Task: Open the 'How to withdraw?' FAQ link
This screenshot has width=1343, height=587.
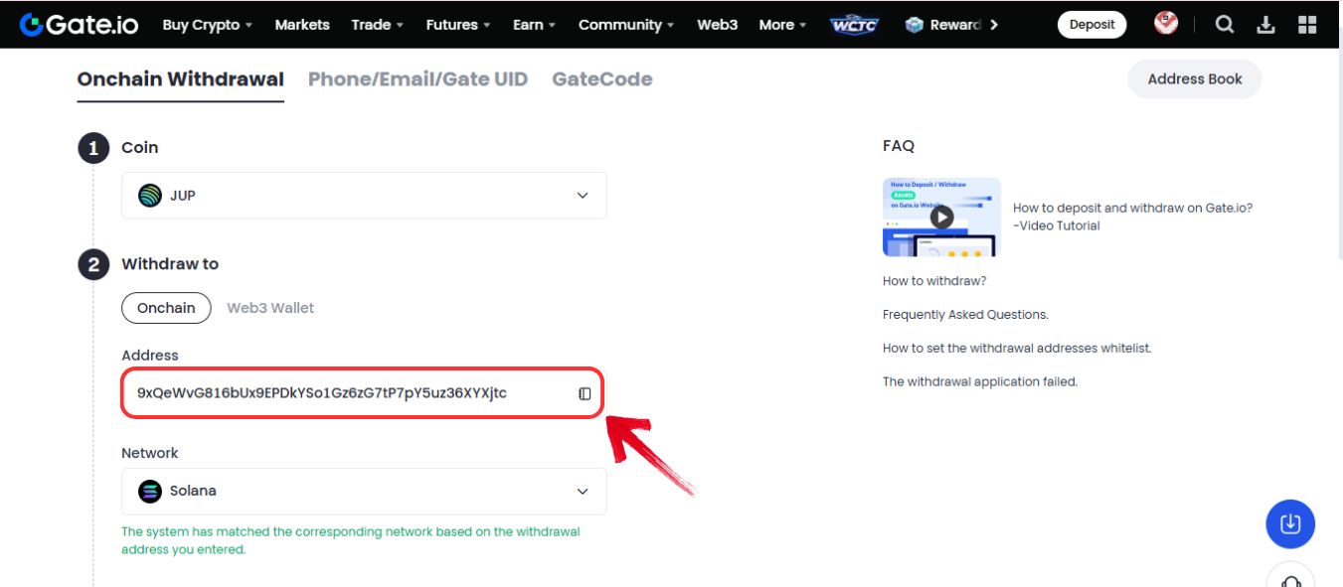Action: 934,281
